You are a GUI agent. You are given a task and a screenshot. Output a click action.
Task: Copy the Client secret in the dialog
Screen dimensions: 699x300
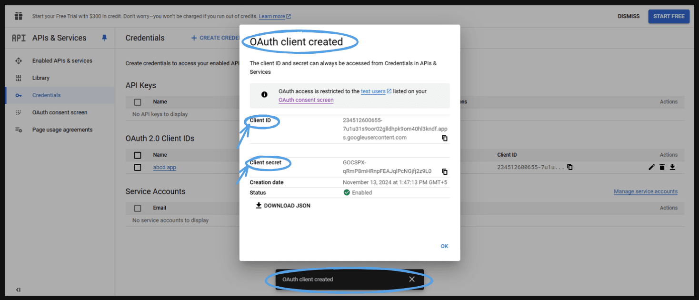pyautogui.click(x=444, y=171)
